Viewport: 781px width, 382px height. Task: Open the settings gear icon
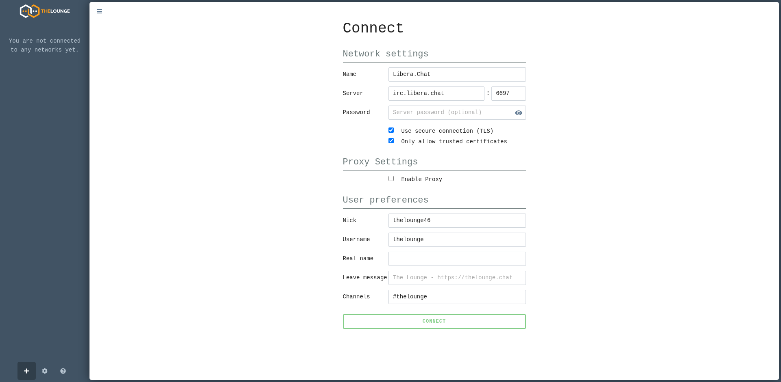[45, 371]
